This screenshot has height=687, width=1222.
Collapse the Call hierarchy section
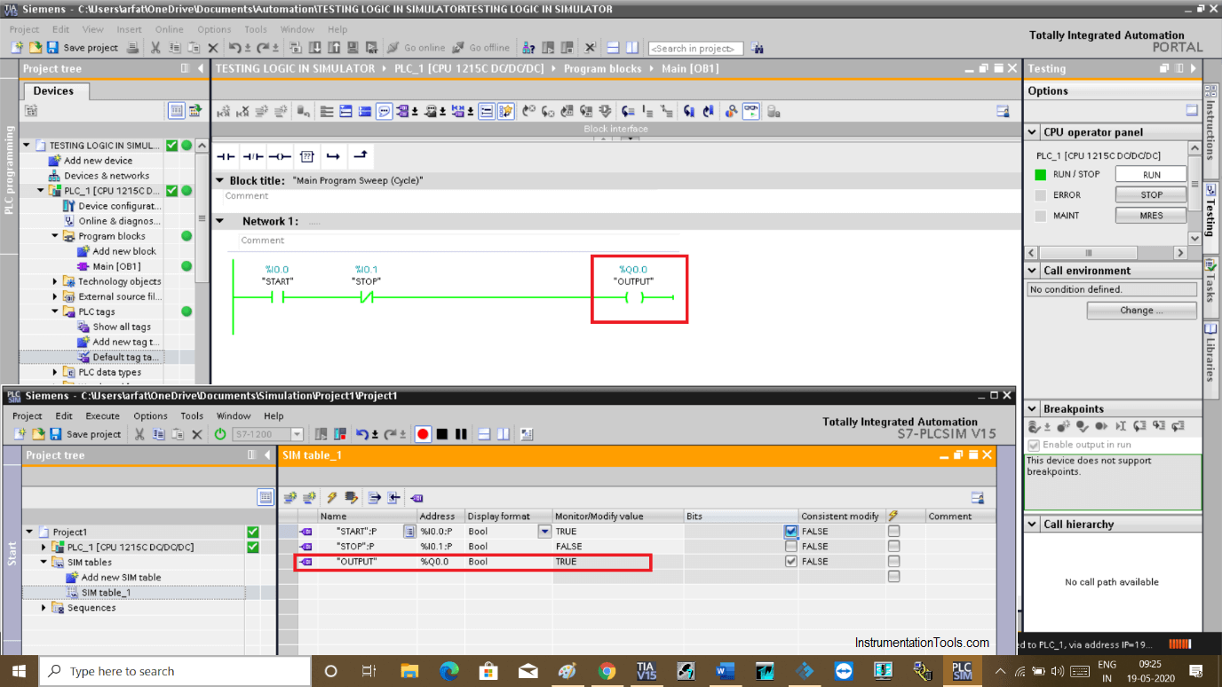[1032, 525]
